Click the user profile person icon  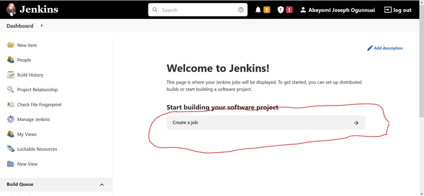click(303, 10)
